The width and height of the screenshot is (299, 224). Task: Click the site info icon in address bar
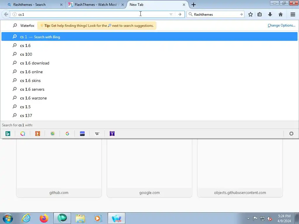[x=15, y=14]
